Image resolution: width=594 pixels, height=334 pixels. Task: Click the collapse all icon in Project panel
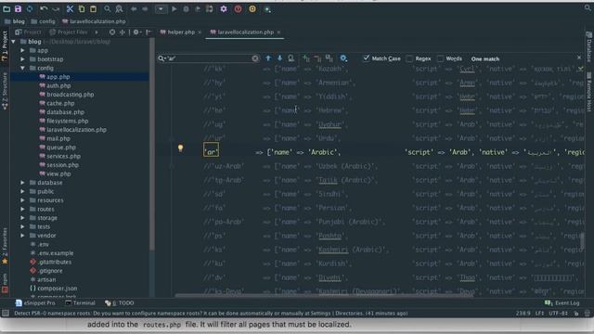tap(123, 32)
